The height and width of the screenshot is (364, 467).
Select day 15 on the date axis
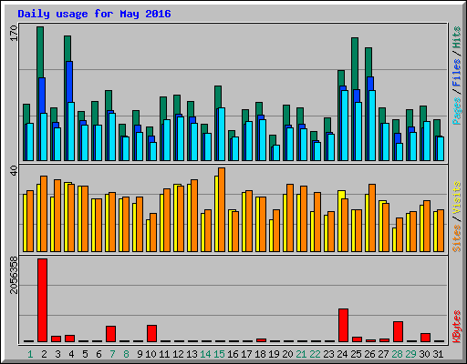[219, 354]
